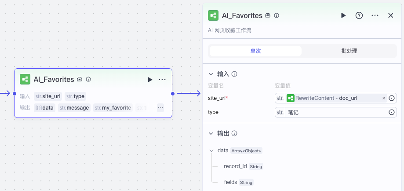Screen dimensions: 404x191
Task: Open variable selector for site_url field
Action: 392,98
